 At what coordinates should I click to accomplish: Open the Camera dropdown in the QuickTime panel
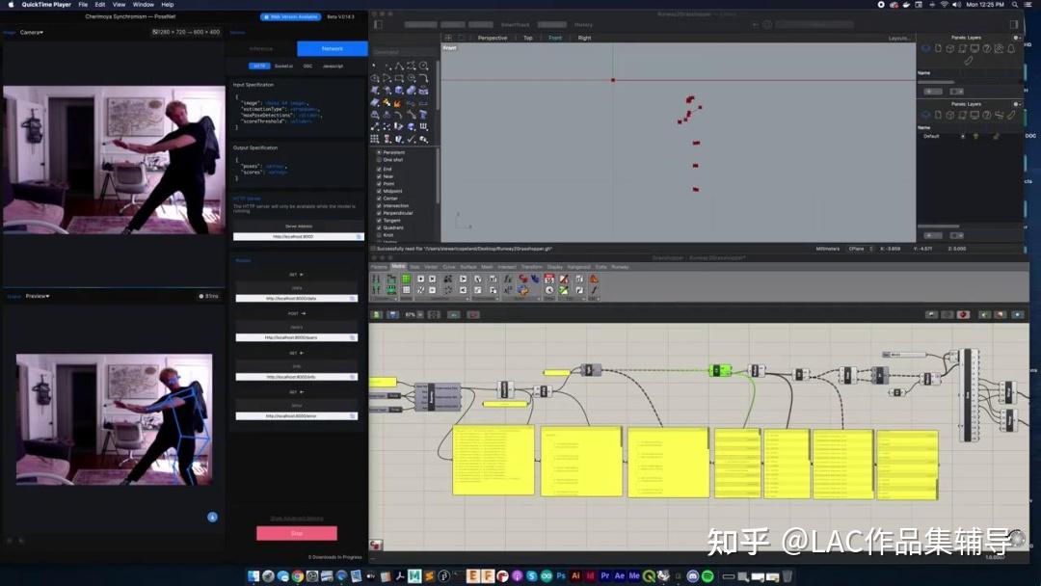pos(29,32)
